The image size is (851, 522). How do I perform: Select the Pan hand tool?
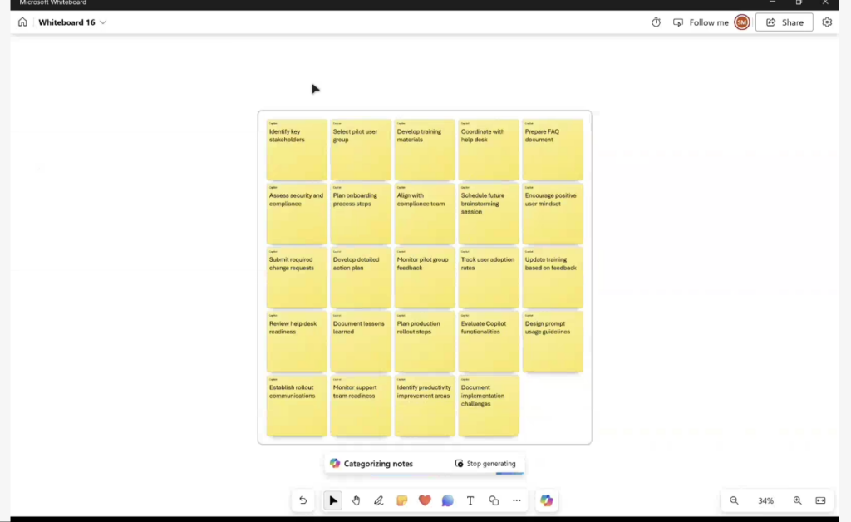click(356, 500)
